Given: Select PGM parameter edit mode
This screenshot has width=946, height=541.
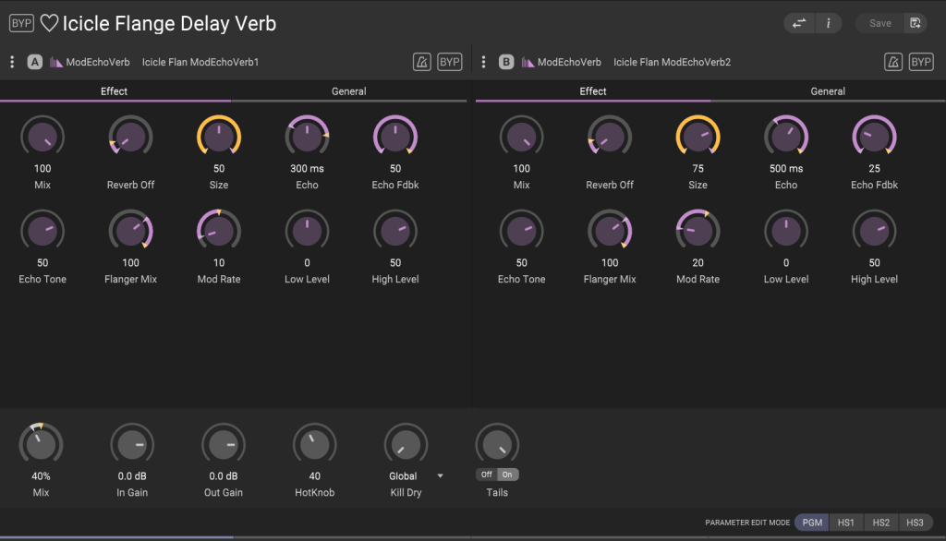Looking at the screenshot, I should pos(812,523).
